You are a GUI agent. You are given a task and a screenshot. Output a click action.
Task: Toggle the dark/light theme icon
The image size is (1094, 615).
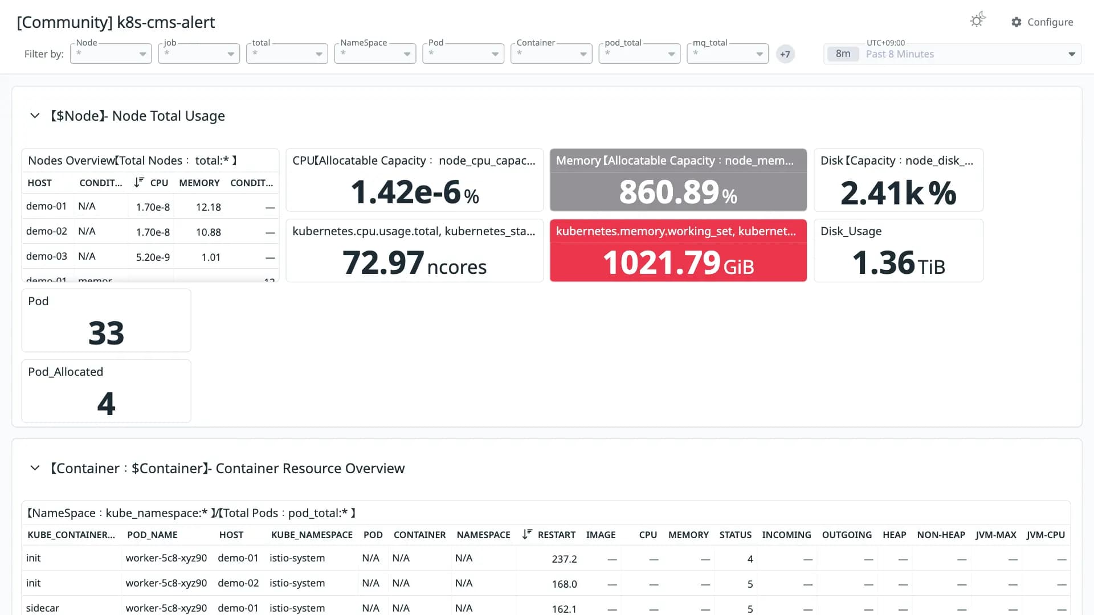(978, 20)
